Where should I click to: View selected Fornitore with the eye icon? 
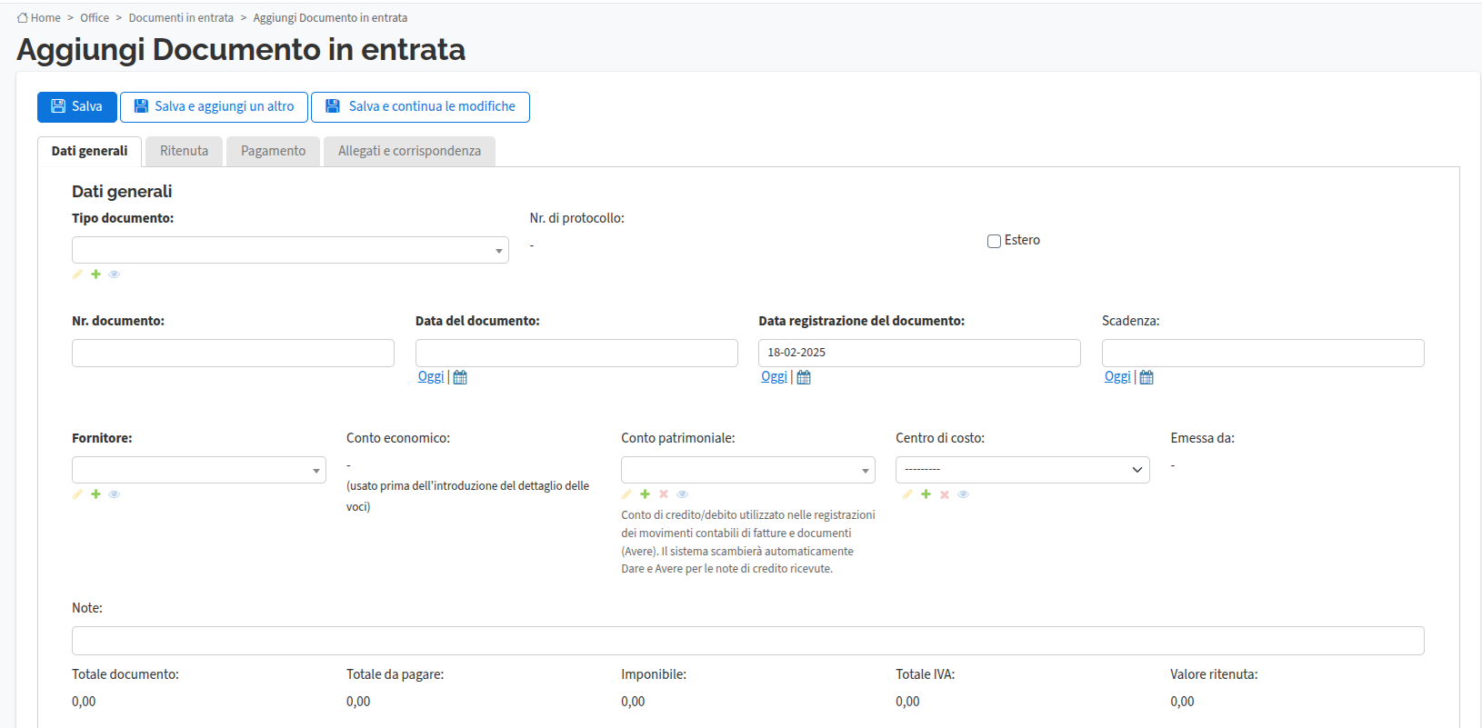click(x=114, y=494)
